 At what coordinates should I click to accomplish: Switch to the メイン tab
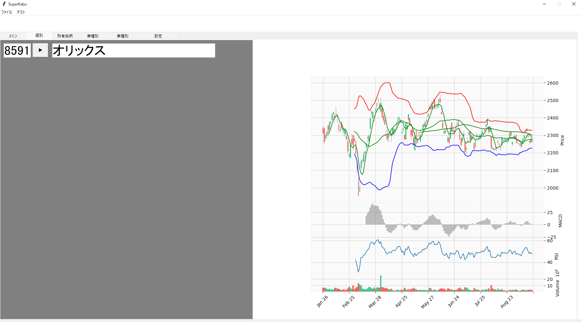tap(13, 36)
